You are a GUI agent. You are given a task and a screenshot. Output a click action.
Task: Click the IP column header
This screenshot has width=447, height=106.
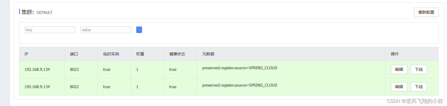point(26,54)
